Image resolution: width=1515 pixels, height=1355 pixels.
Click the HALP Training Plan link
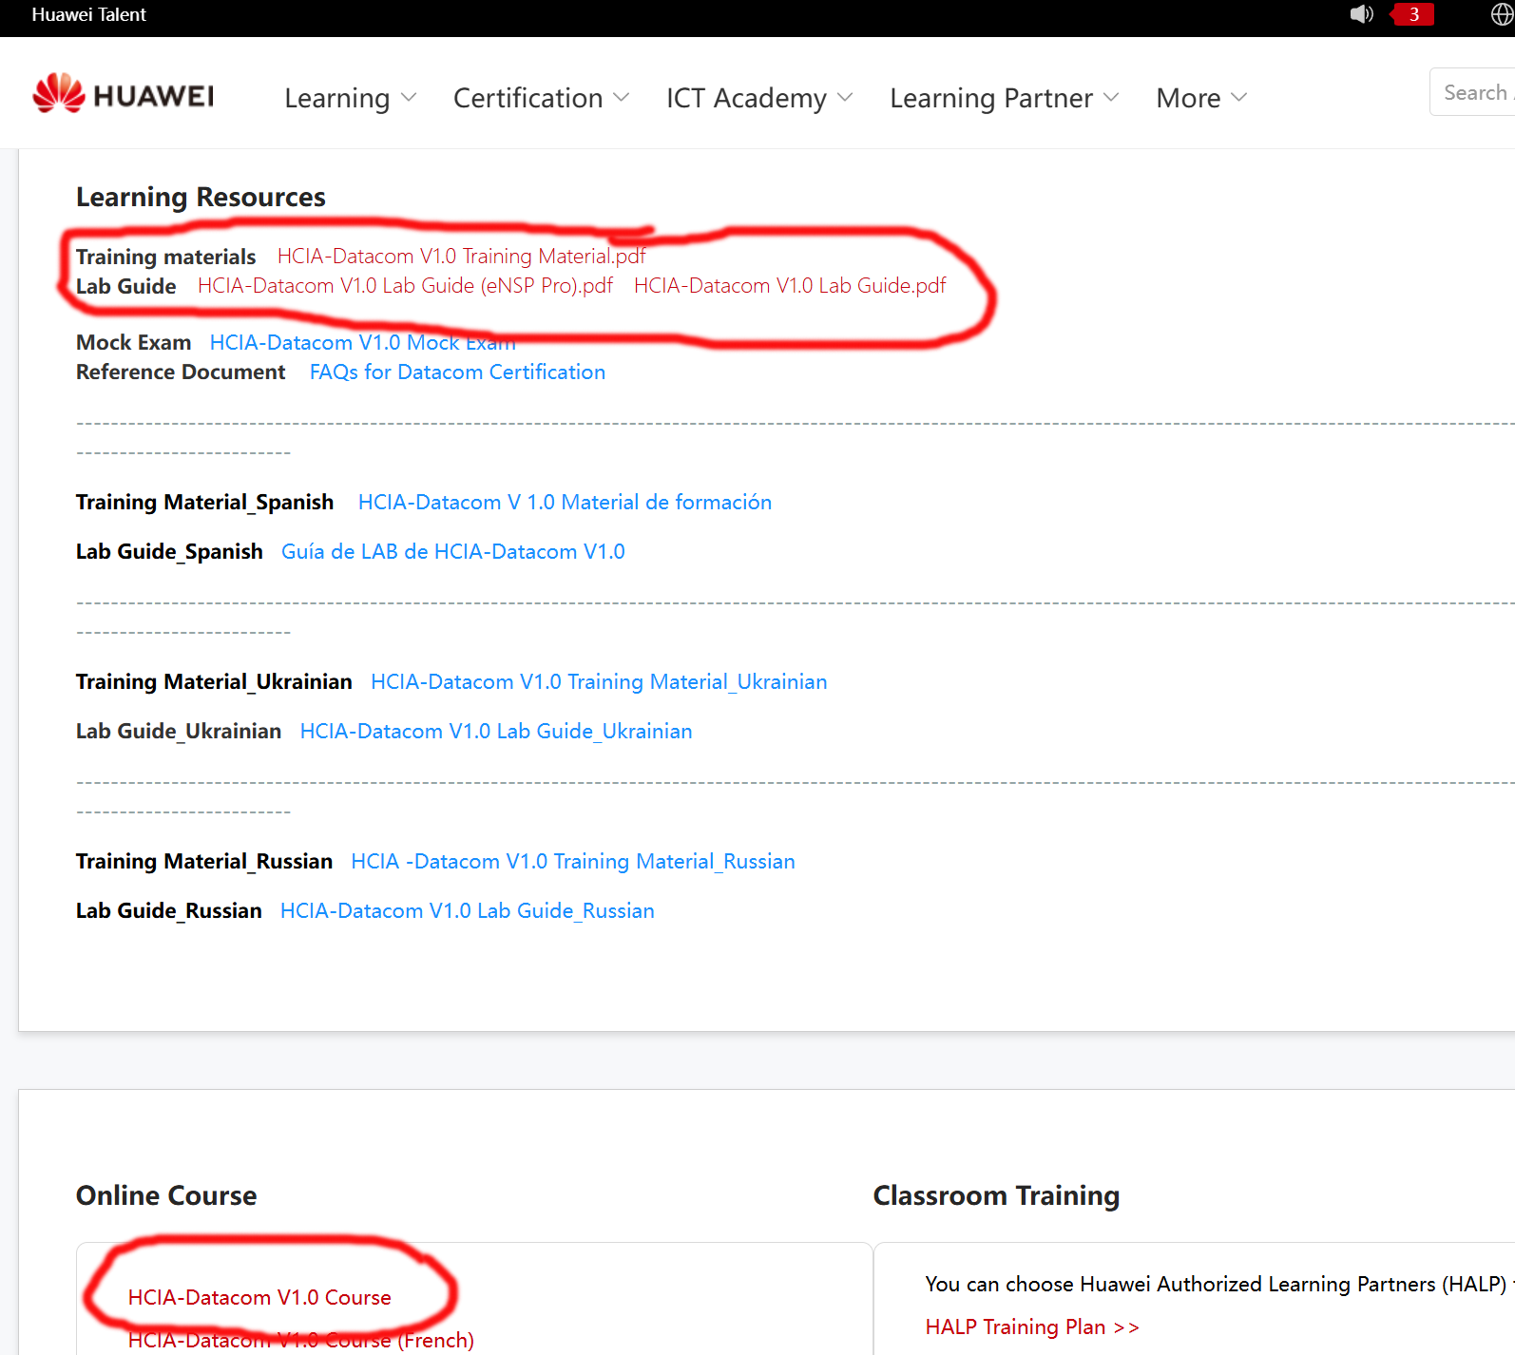1031,1327
